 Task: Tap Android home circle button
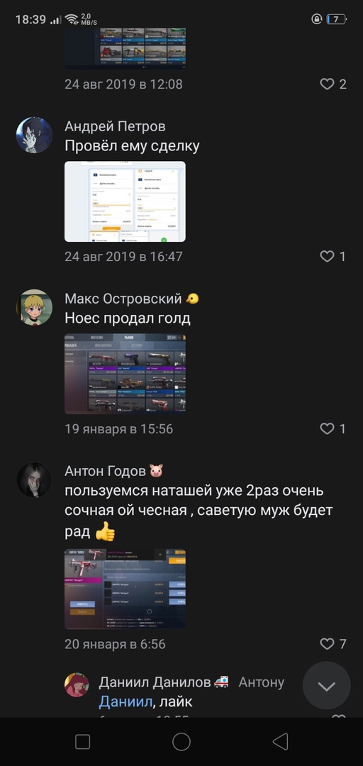coord(181,742)
